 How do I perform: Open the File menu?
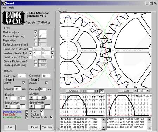(5, 8)
